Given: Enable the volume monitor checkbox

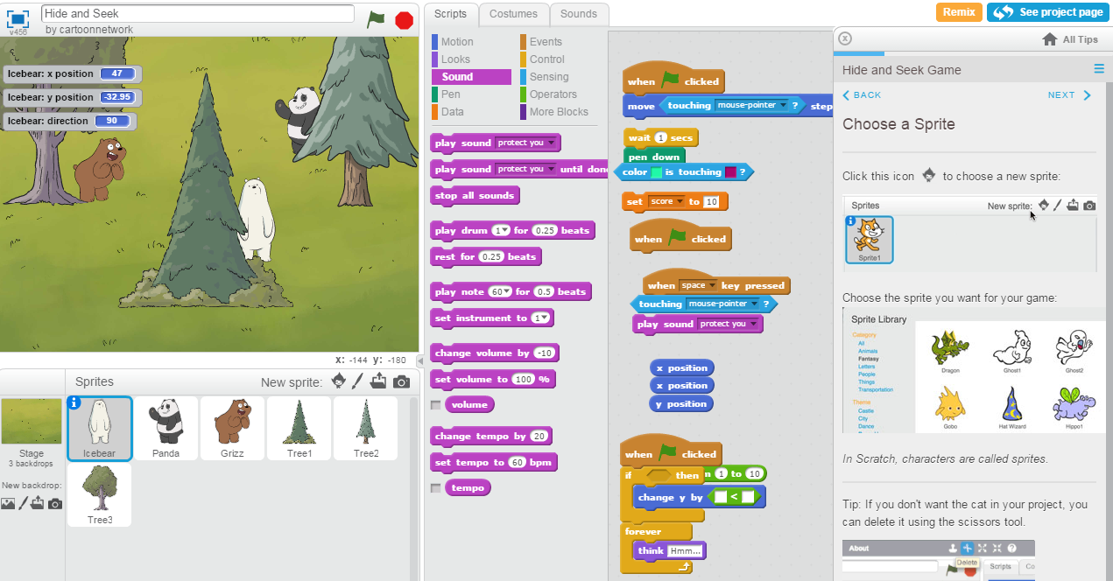Looking at the screenshot, I should pos(436,405).
